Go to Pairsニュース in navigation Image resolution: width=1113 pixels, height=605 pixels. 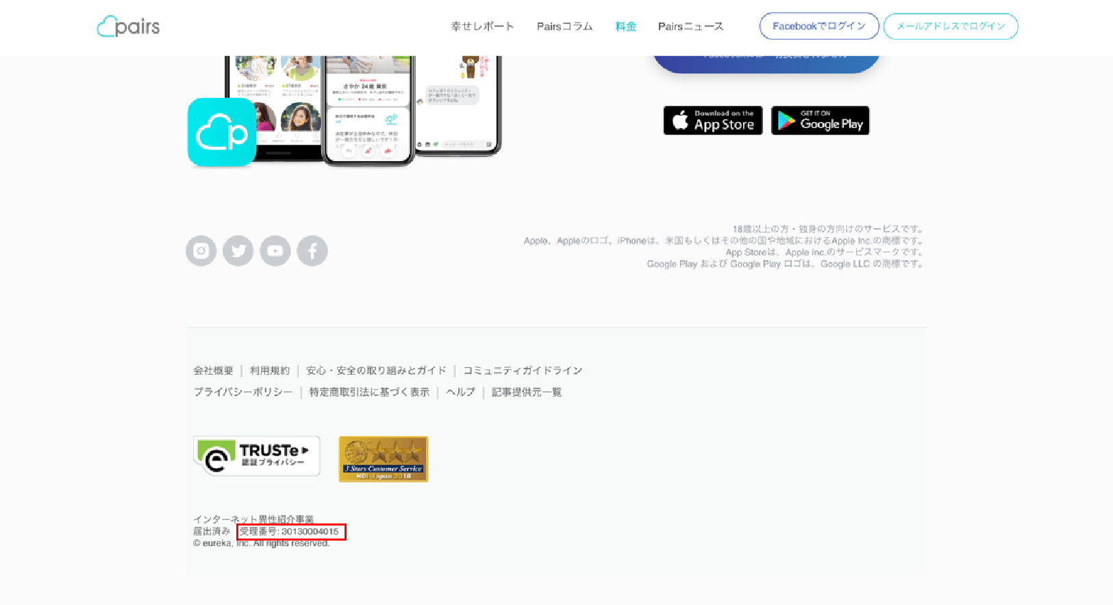click(x=690, y=27)
